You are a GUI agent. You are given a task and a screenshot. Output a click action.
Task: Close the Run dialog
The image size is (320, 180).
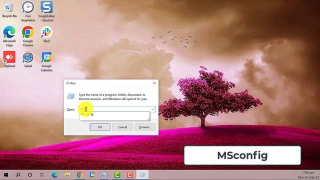point(154,83)
